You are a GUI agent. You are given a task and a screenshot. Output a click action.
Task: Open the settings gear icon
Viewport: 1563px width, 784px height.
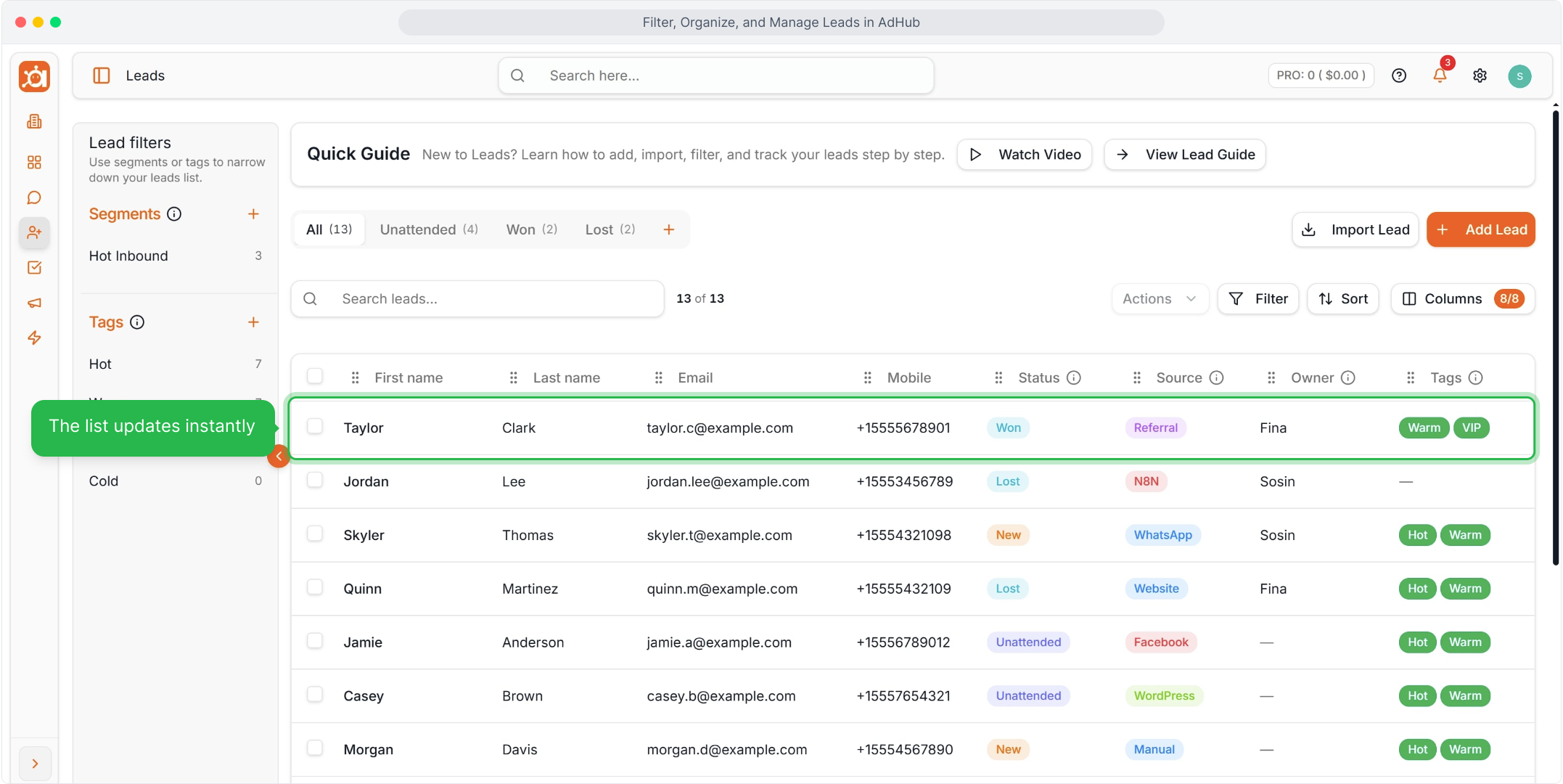click(x=1480, y=75)
